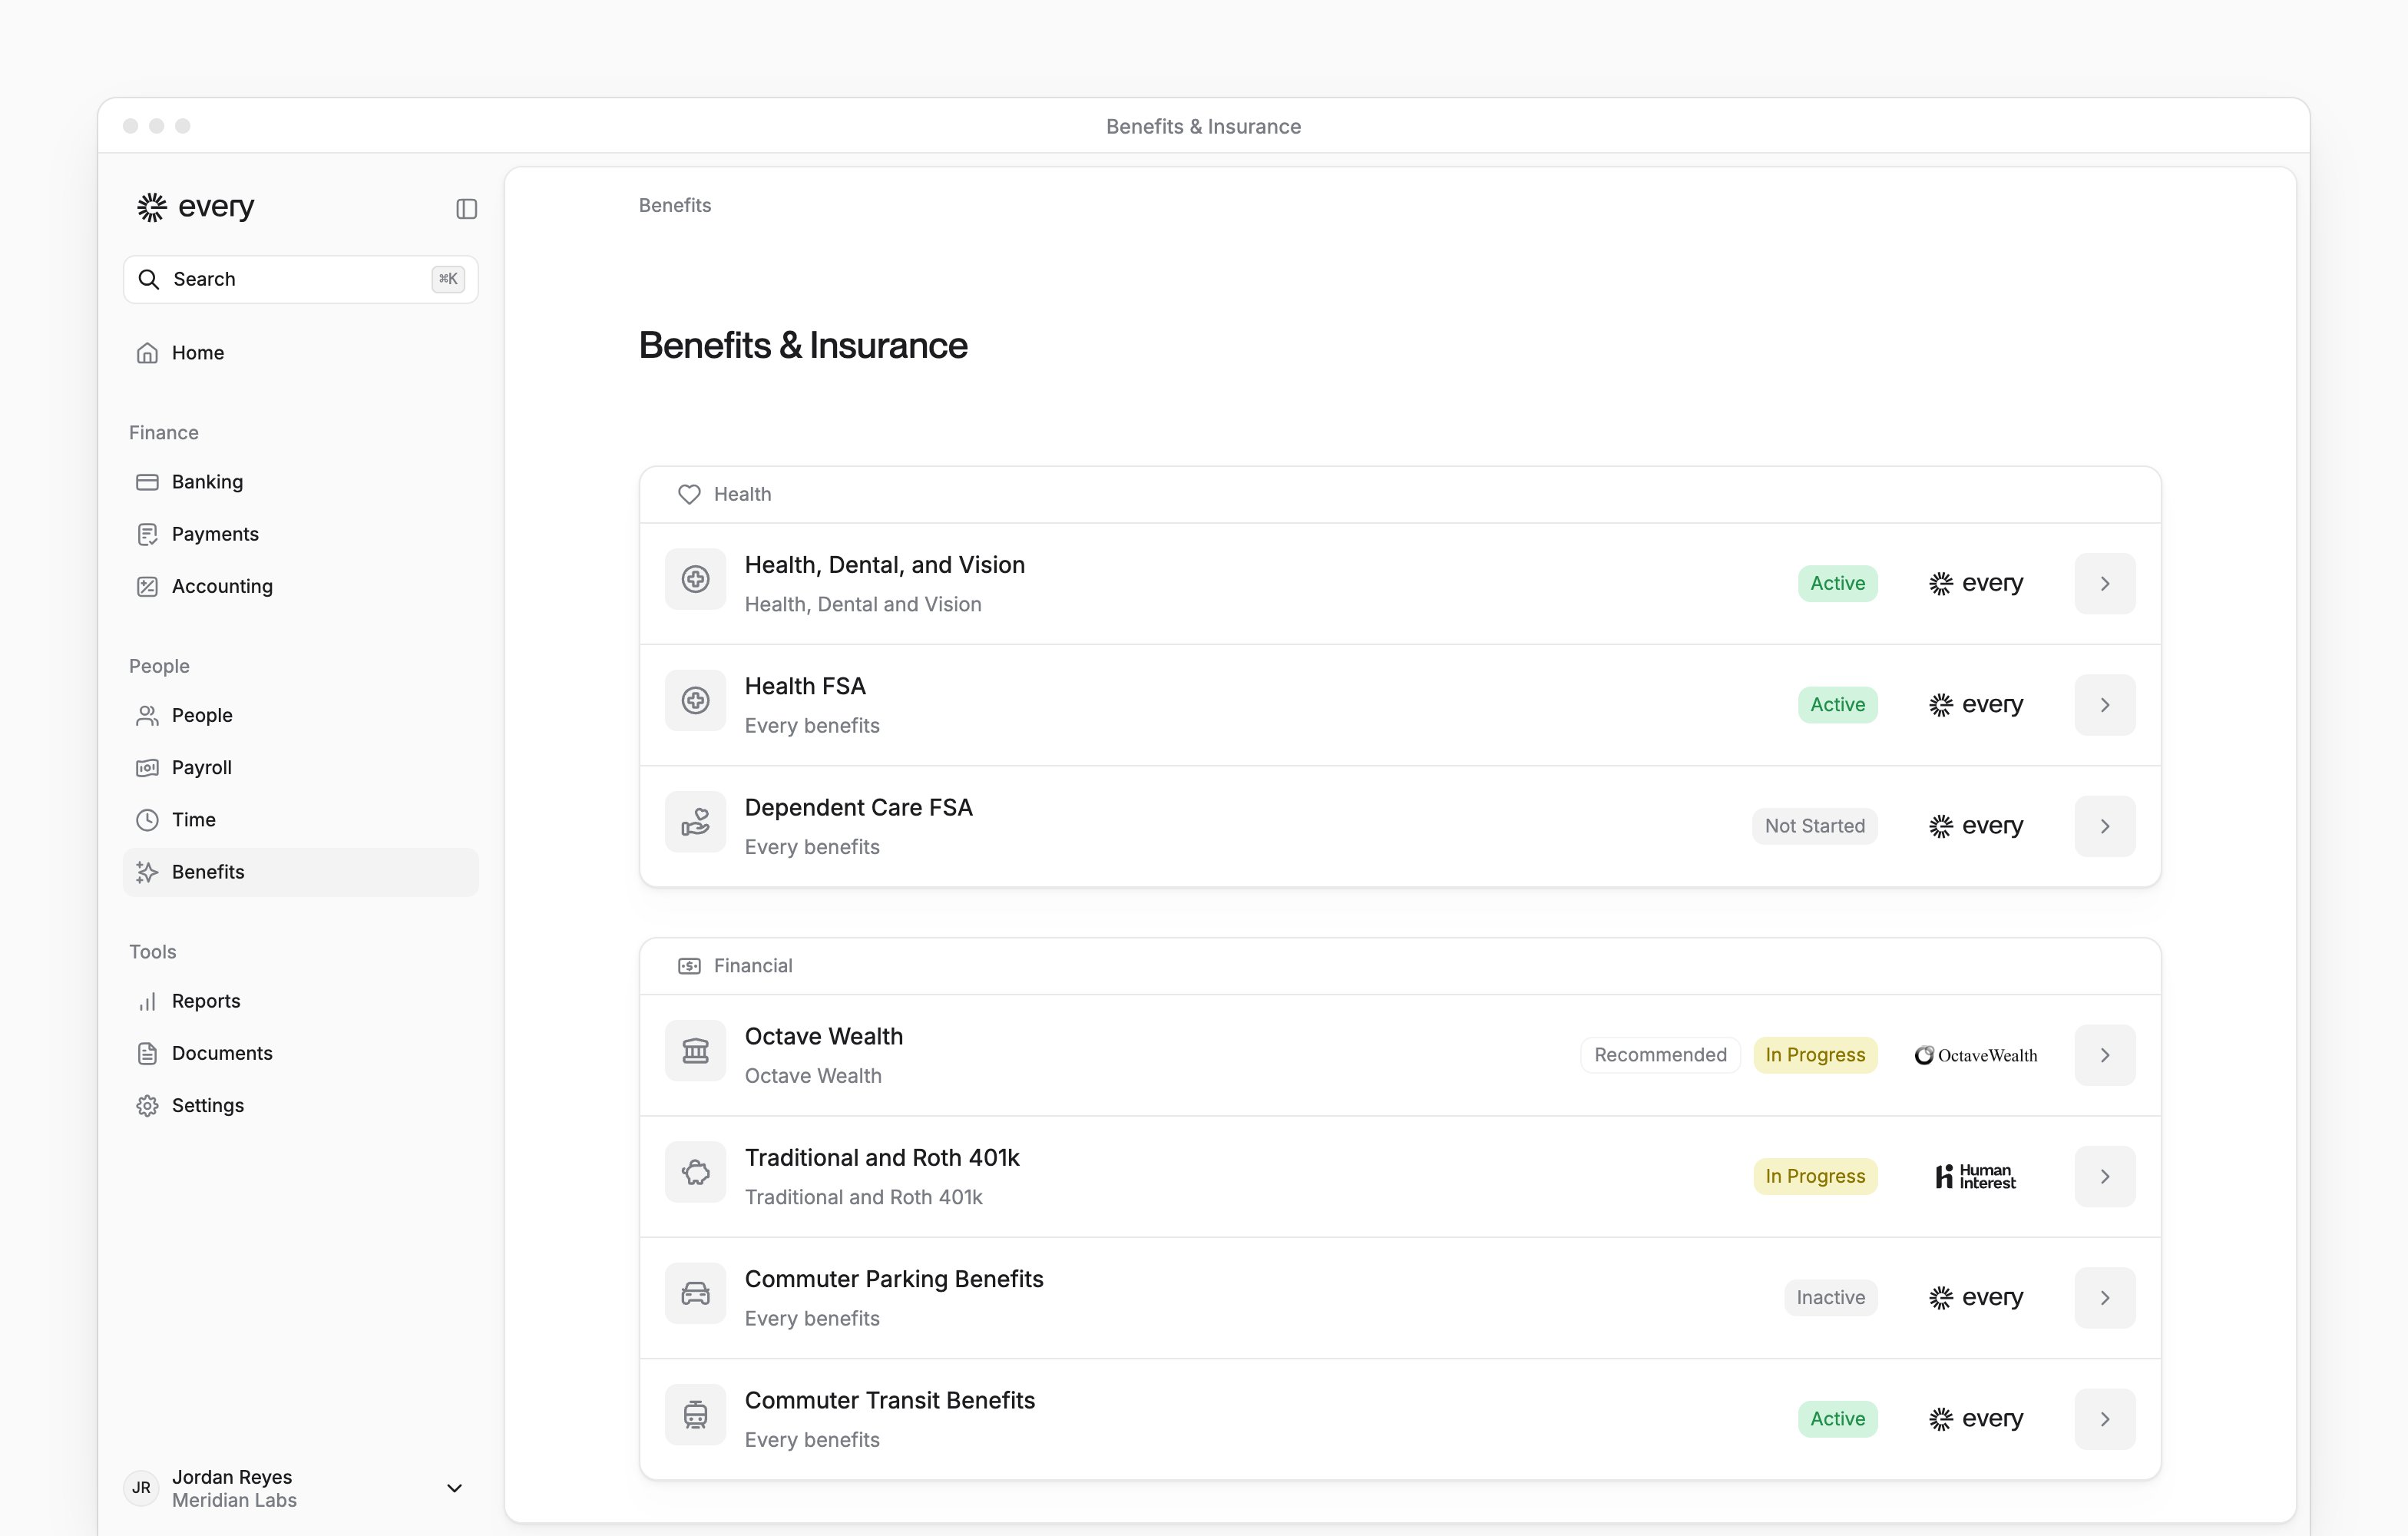Click the Commuter Transit train icon
This screenshot has width=2408, height=1536.
tap(695, 1415)
